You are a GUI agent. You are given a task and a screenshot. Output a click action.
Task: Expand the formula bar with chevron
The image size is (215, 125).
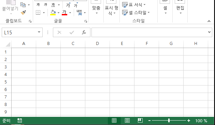[x=210, y=32]
